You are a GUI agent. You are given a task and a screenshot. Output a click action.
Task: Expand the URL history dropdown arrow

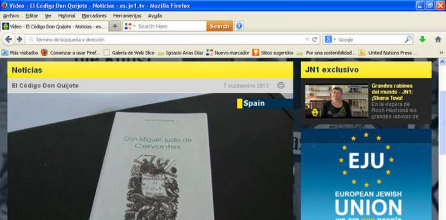[x=307, y=39]
